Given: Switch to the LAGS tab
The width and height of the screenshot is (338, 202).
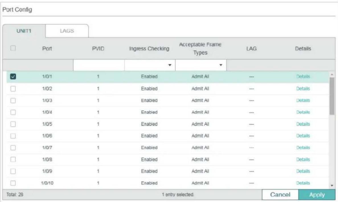Looking at the screenshot, I should tap(67, 31).
